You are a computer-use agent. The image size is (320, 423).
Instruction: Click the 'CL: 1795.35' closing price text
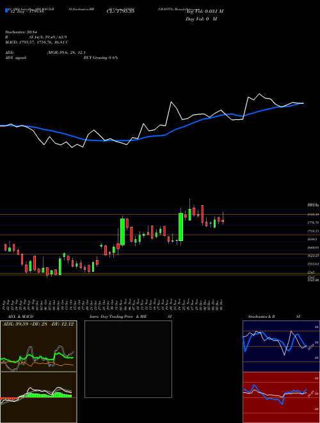point(120,11)
